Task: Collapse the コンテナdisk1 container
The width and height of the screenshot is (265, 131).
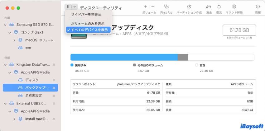Action: point(10,33)
